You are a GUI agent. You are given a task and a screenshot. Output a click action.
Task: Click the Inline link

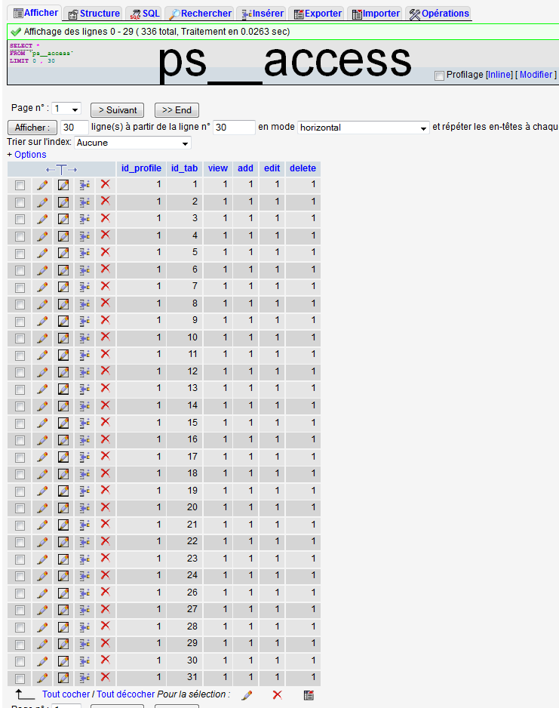coord(499,75)
